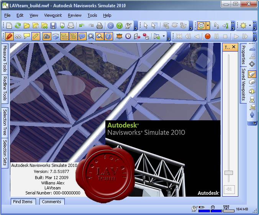The height and width of the screenshot is (215, 259).
Task: Toggle the Selection Tree panel button
Action: pyautogui.click(x=64, y=36)
